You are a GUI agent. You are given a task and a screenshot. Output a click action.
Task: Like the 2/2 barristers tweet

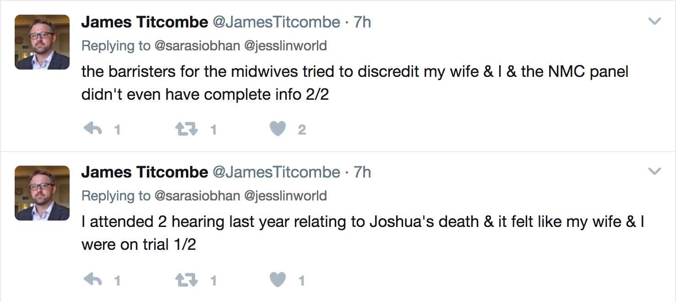point(278,129)
